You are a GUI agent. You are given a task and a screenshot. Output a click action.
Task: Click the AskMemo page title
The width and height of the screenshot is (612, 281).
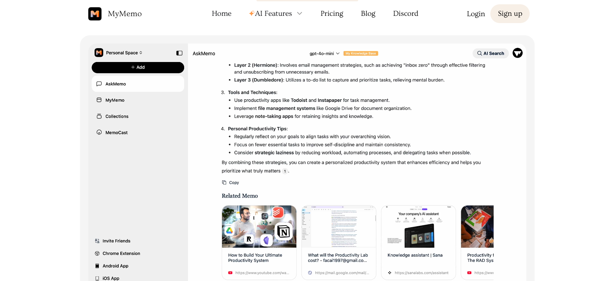[204, 53]
